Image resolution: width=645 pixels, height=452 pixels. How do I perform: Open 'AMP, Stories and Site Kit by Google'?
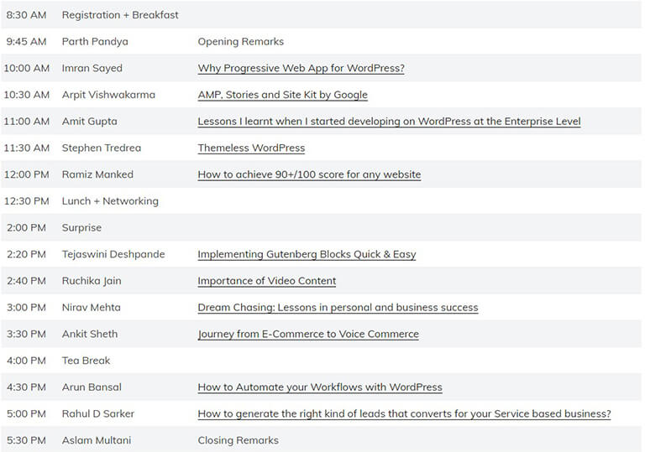click(x=282, y=95)
